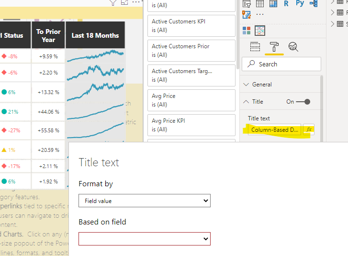Select the Slicer visualization icon
Image resolution: width=348 pixels, height=256 pixels.
tap(247, 4)
